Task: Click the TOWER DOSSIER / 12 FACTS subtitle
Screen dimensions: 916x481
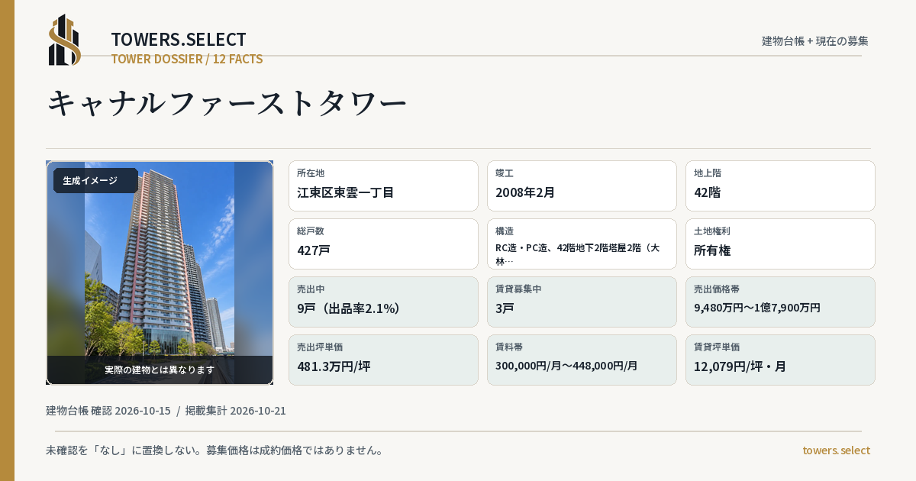Action: tap(187, 59)
